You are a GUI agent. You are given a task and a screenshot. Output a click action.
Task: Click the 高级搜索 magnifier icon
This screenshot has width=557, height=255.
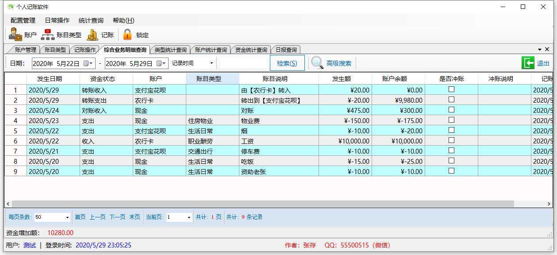tap(317, 63)
